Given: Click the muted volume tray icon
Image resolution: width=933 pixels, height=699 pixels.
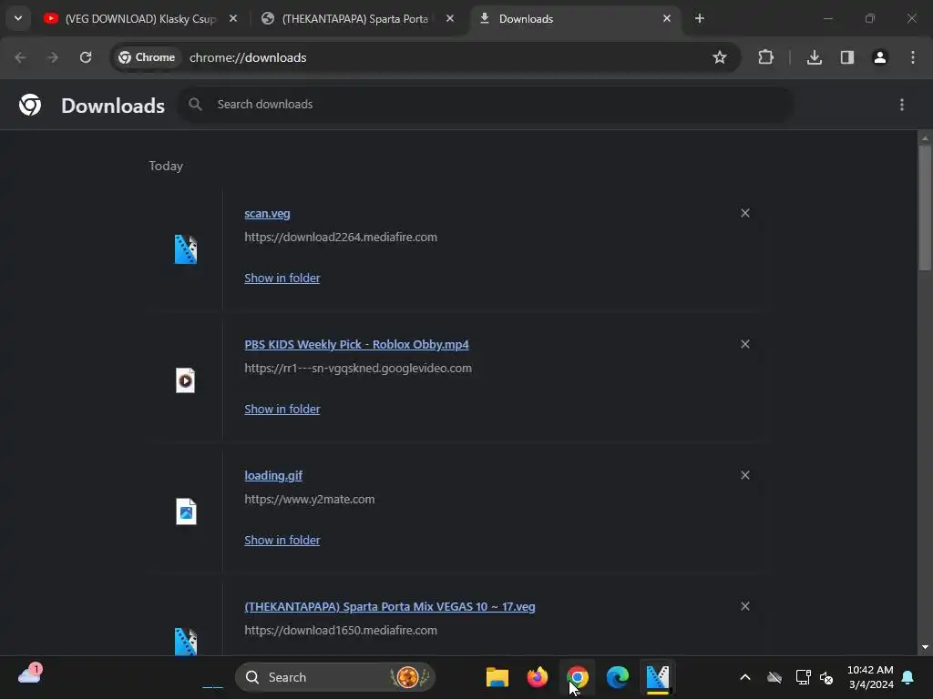Looking at the screenshot, I should (826, 677).
